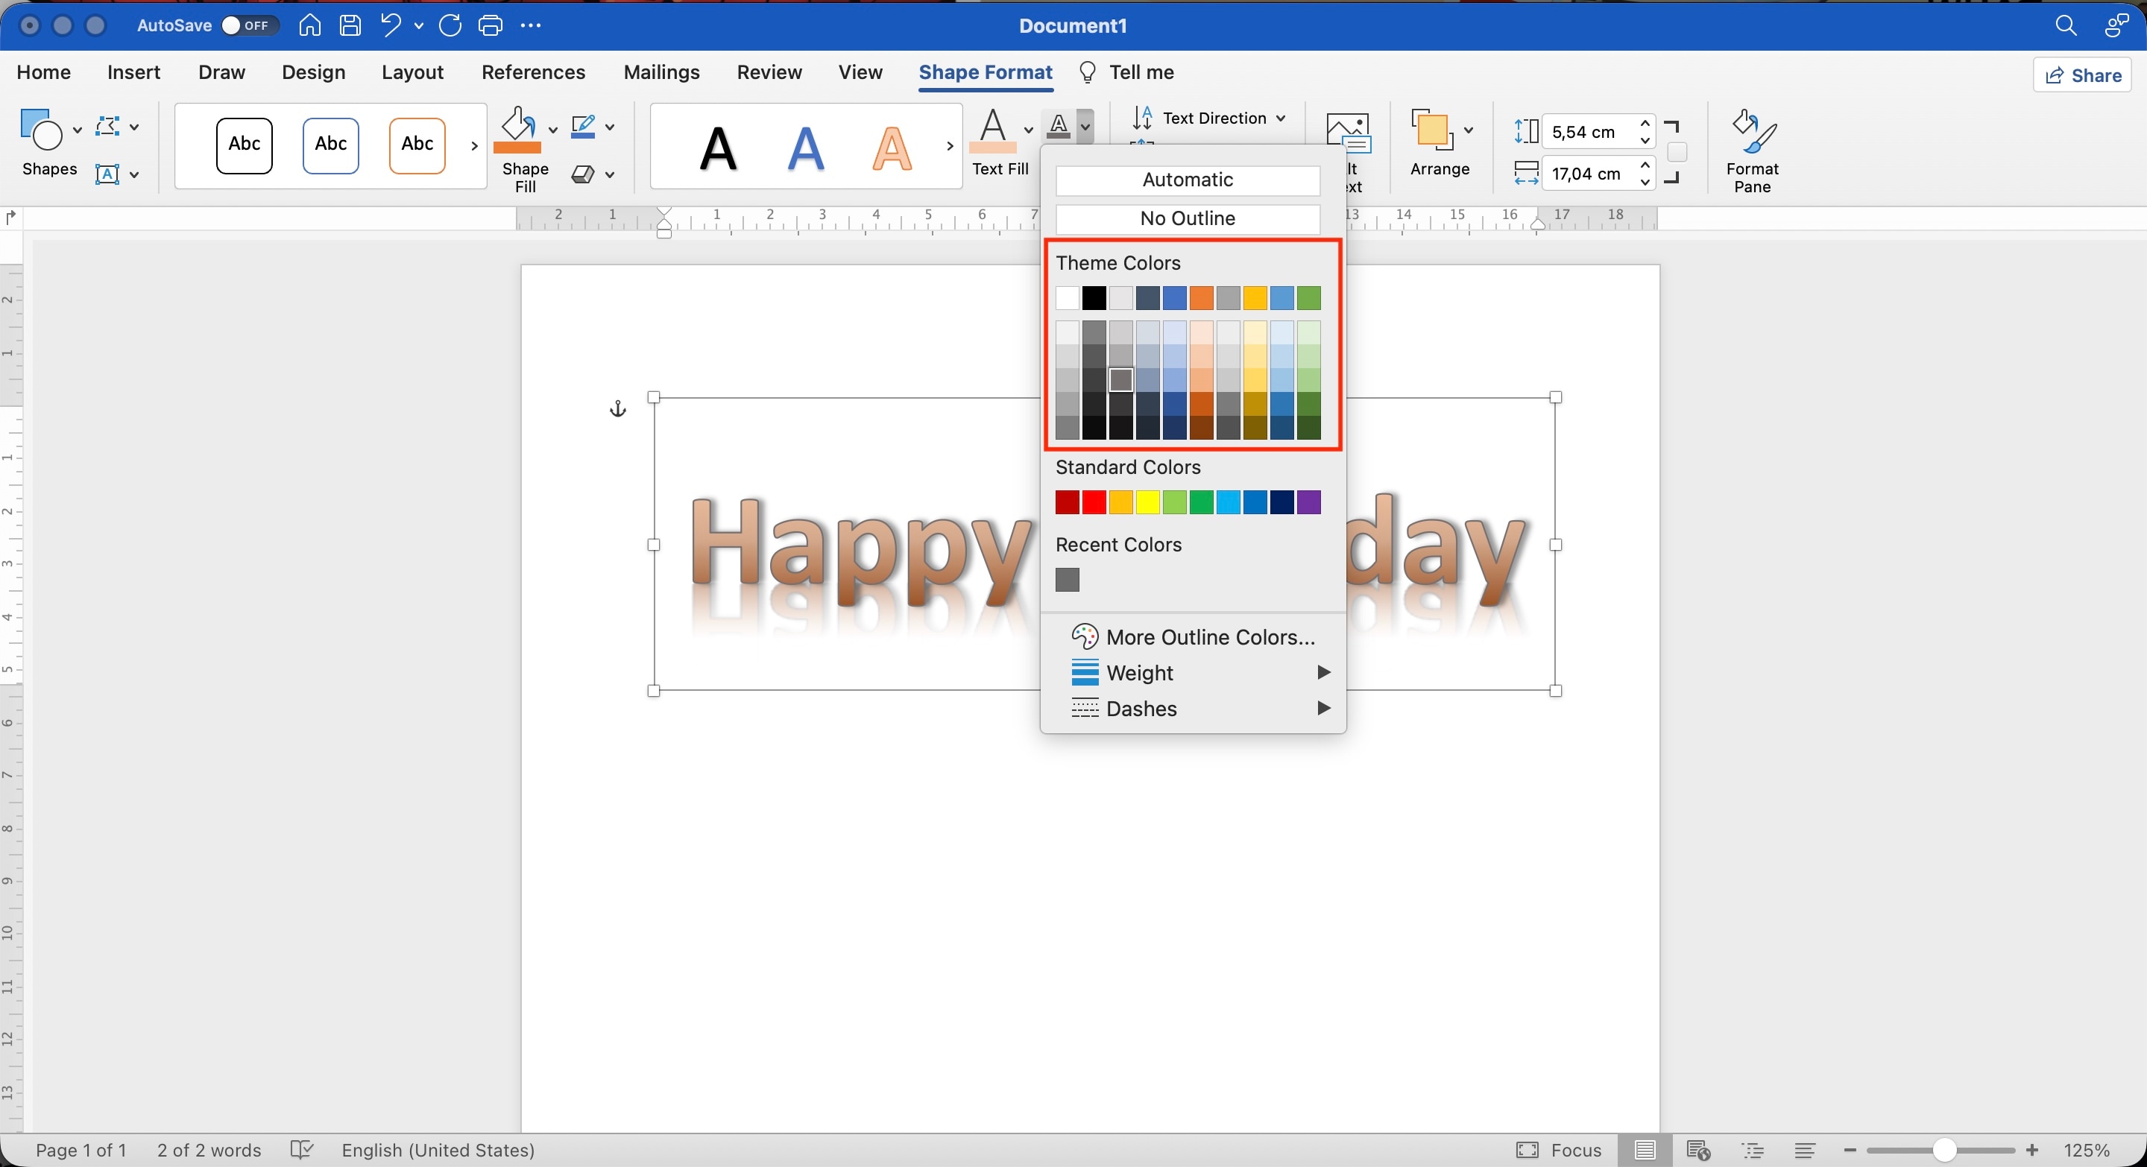The width and height of the screenshot is (2147, 1167).
Task: Open the Shapes gallery icon
Action: point(41,128)
